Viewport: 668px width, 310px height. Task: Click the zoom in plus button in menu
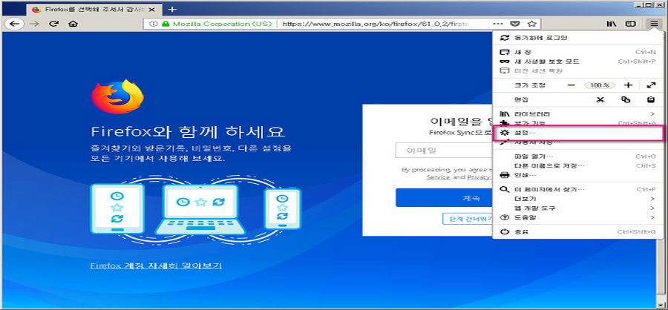[x=628, y=85]
